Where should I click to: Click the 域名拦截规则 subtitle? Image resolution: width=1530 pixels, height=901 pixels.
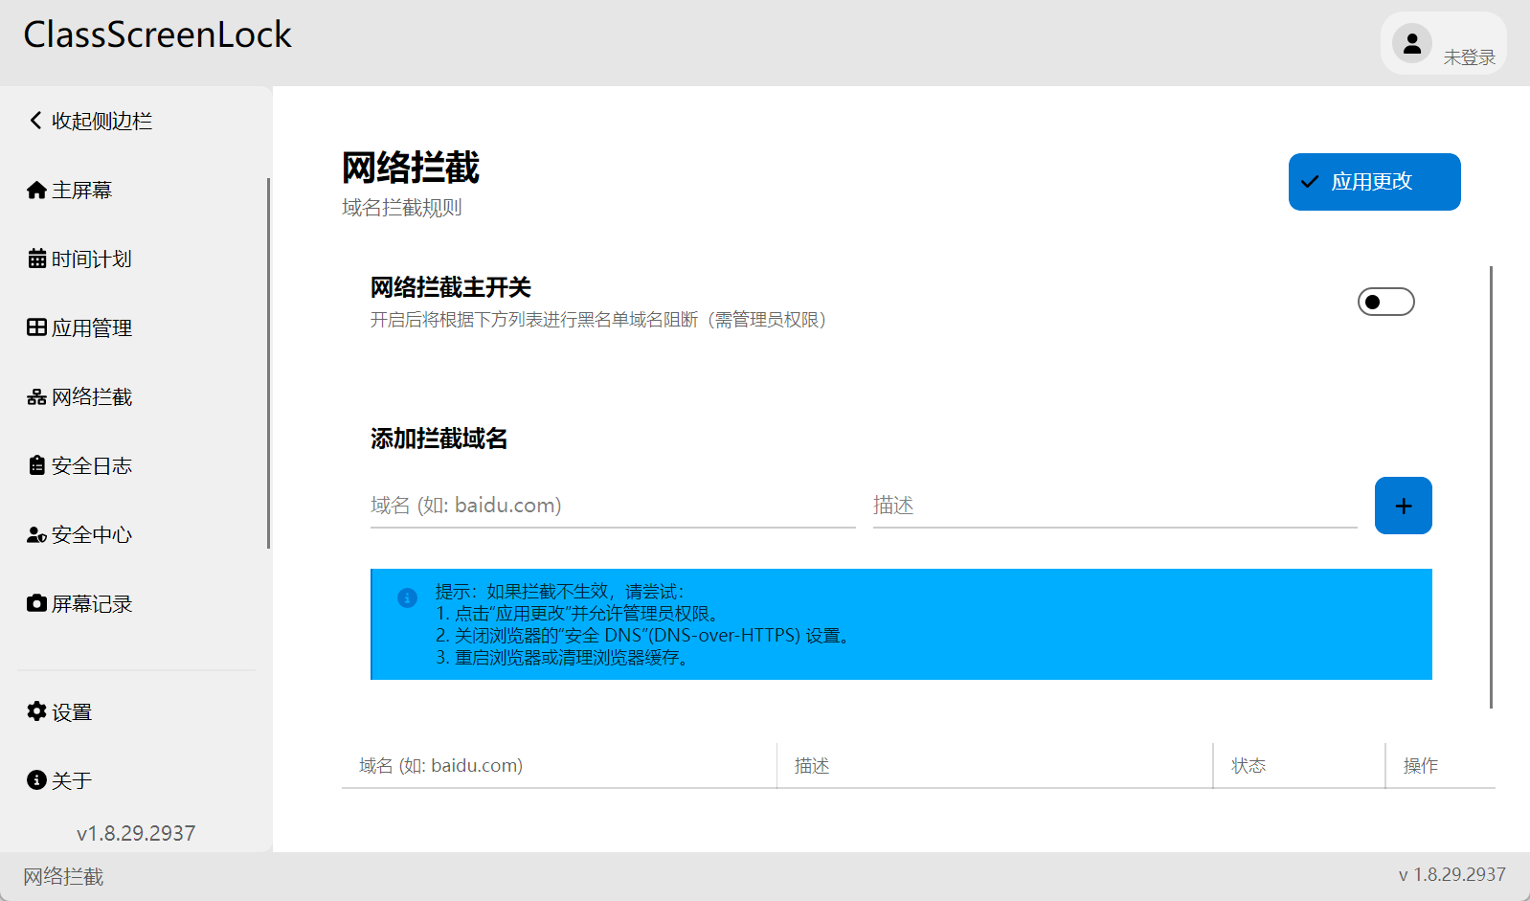point(402,208)
